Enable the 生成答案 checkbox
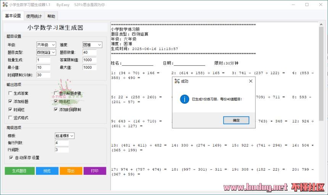The width and height of the screenshot is (328, 195). pos(10,93)
